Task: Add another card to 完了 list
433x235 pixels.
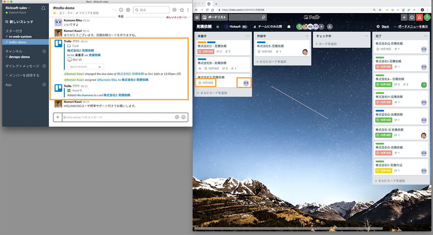Action: coord(390,181)
